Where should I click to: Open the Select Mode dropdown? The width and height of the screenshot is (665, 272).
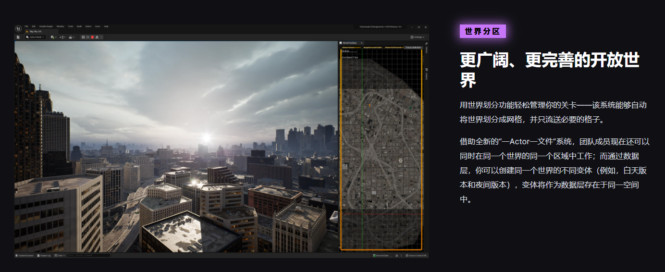(35, 37)
